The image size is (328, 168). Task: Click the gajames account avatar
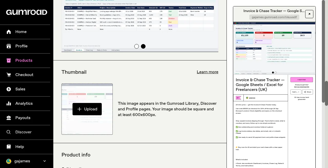pyautogui.click(x=9, y=161)
